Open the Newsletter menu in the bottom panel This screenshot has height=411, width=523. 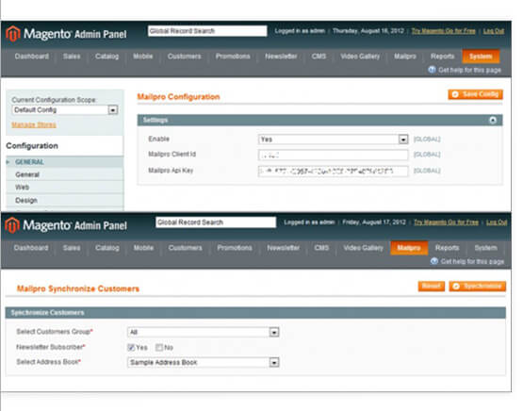coord(284,248)
